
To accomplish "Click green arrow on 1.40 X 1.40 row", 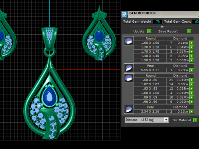I will (x=192, y=56).
